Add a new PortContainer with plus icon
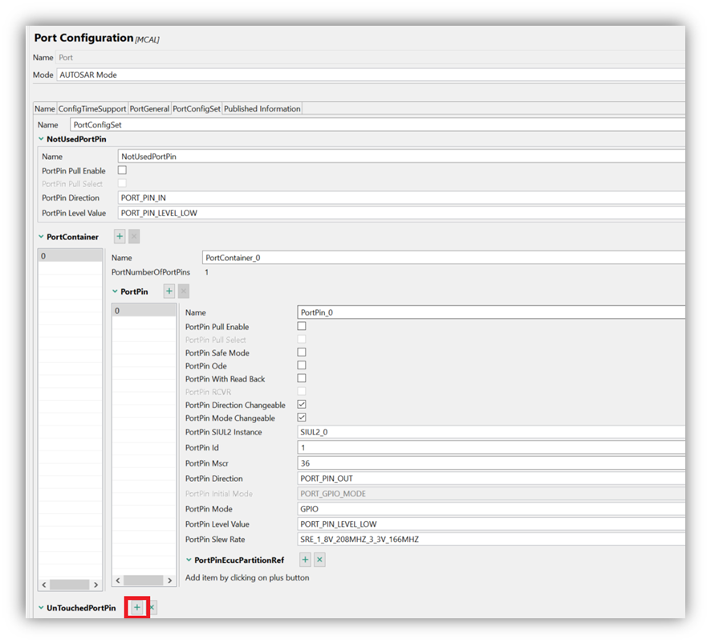The width and height of the screenshot is (711, 644). coord(120,236)
